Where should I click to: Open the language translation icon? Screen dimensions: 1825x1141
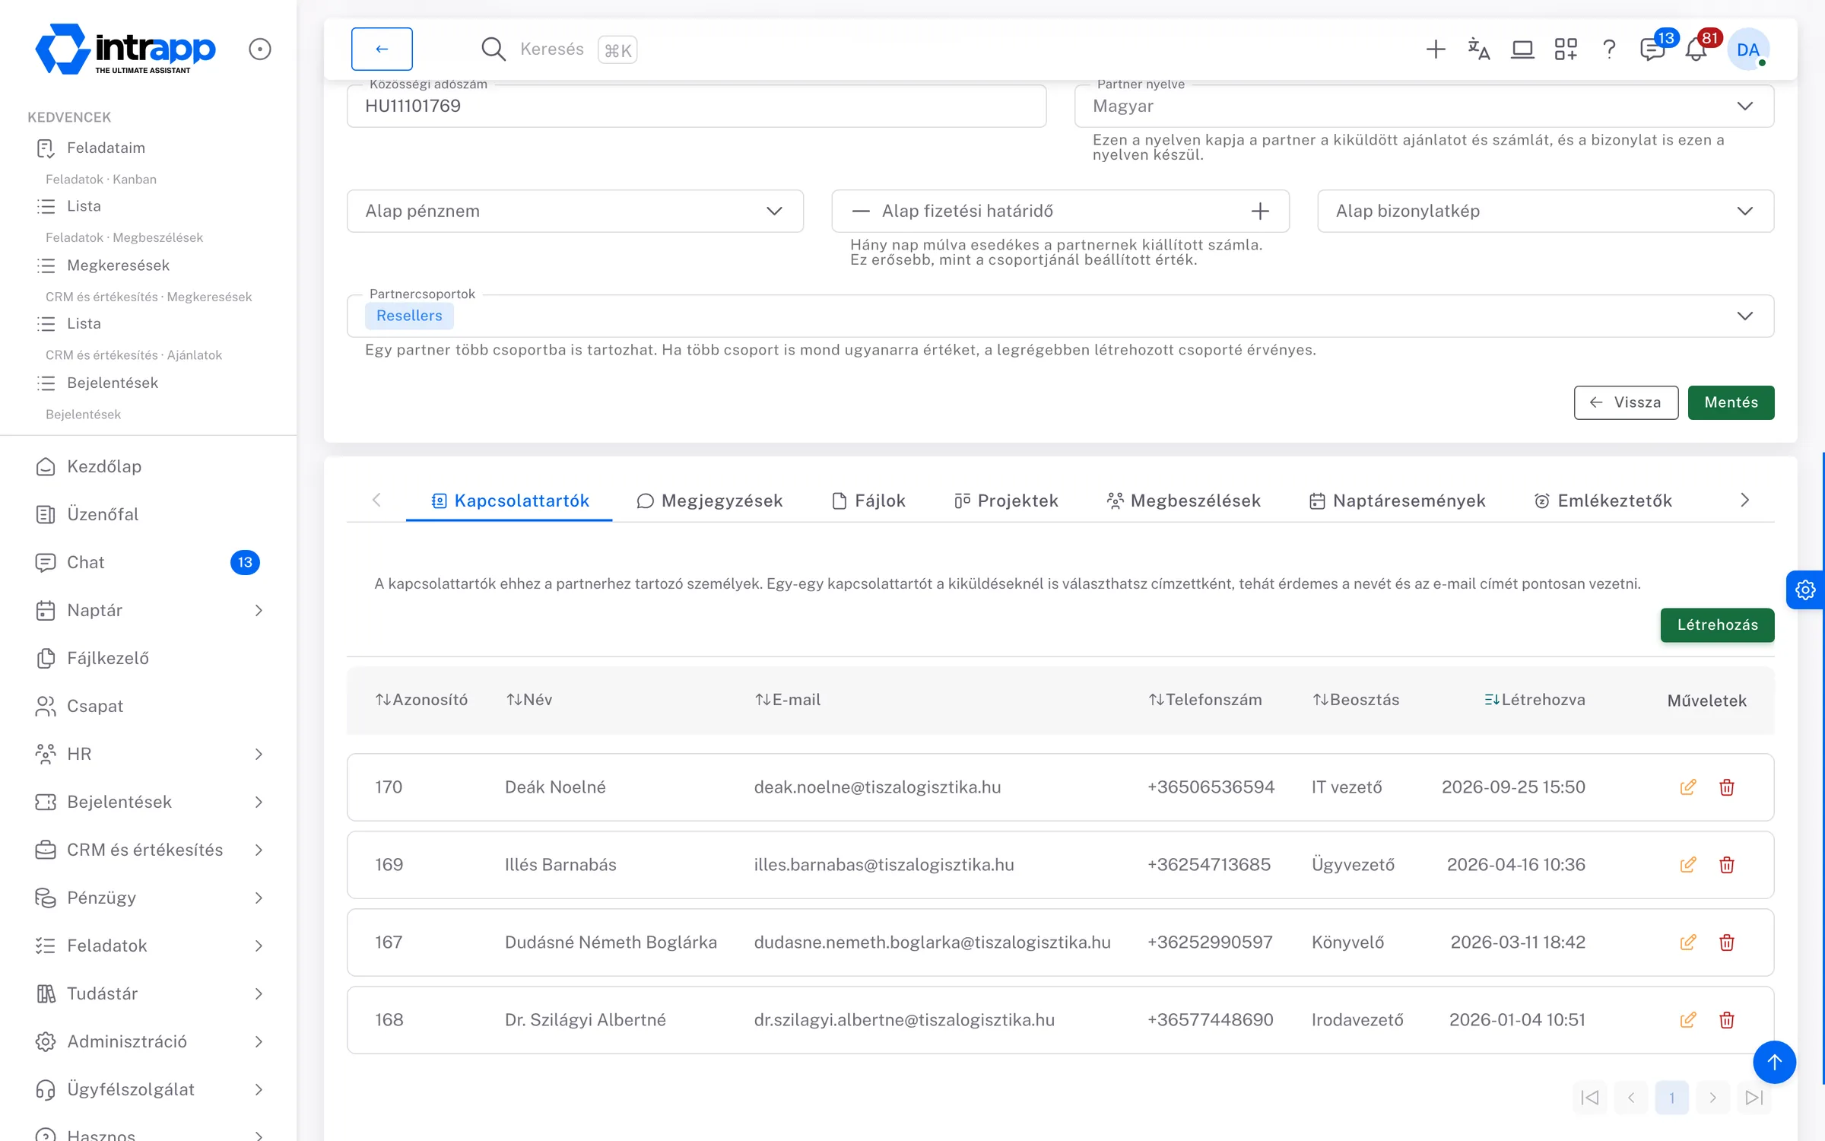(x=1478, y=49)
